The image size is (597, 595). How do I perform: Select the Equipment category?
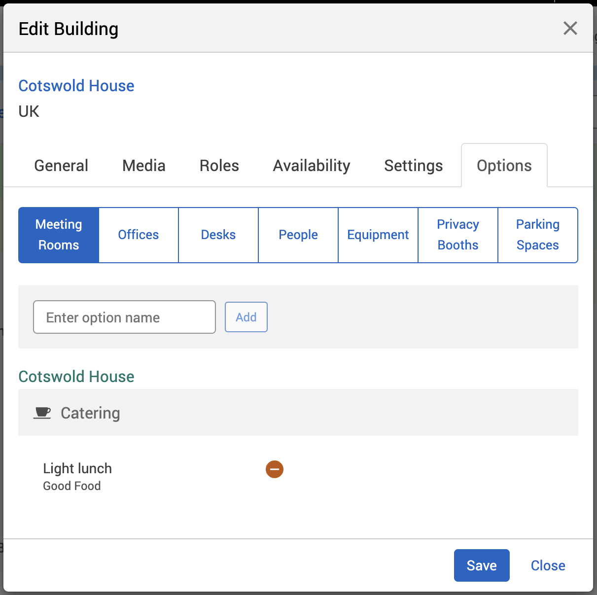(x=378, y=235)
